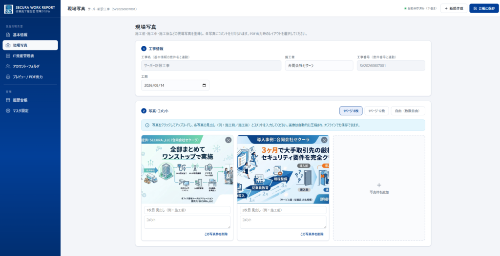Click the 工事名 field showing サーバー新設工事
Viewport: 500px width, 256px height.
point(211,66)
